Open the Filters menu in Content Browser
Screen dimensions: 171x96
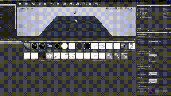(x=26, y=42)
